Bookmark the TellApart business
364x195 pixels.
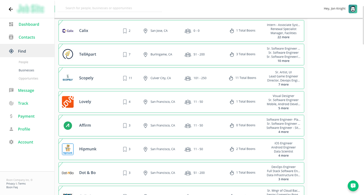coord(125,55)
